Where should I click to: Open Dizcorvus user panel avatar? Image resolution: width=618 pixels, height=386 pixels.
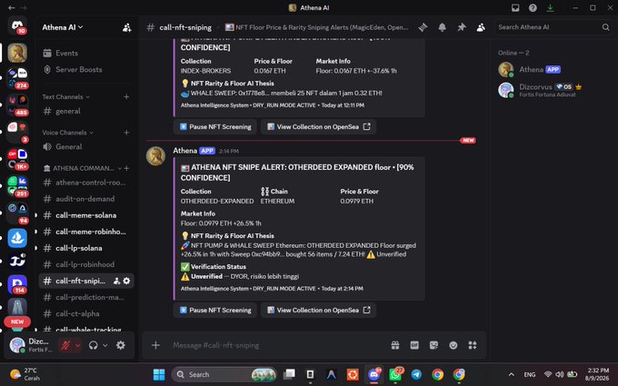coord(17,345)
